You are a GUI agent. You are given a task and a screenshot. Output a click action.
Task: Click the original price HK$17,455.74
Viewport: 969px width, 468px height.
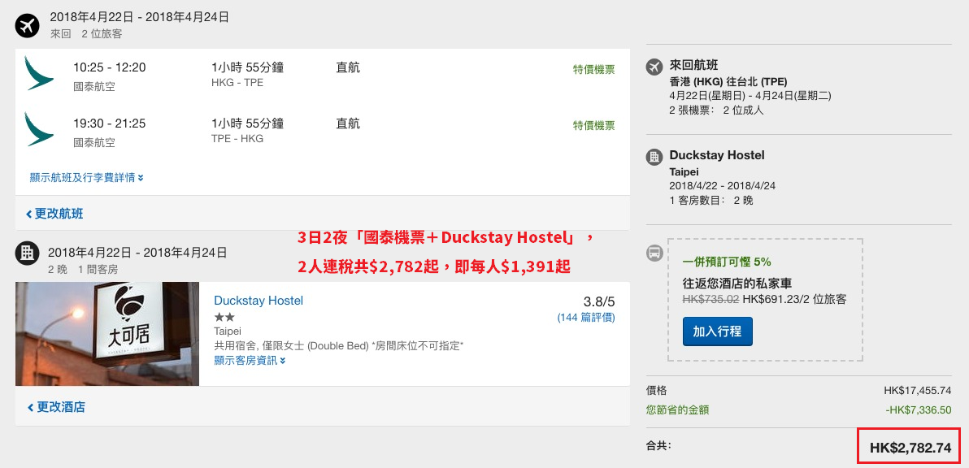[918, 391]
